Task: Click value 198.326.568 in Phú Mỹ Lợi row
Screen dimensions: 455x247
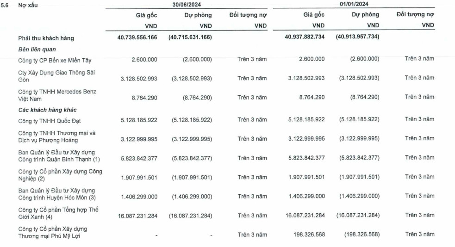Action: 309,235
